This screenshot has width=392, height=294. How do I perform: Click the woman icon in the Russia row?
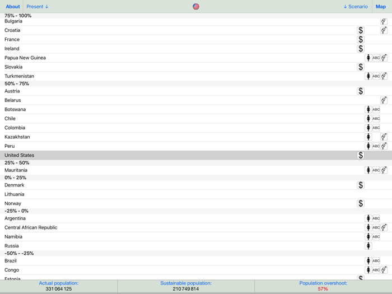coord(368,246)
